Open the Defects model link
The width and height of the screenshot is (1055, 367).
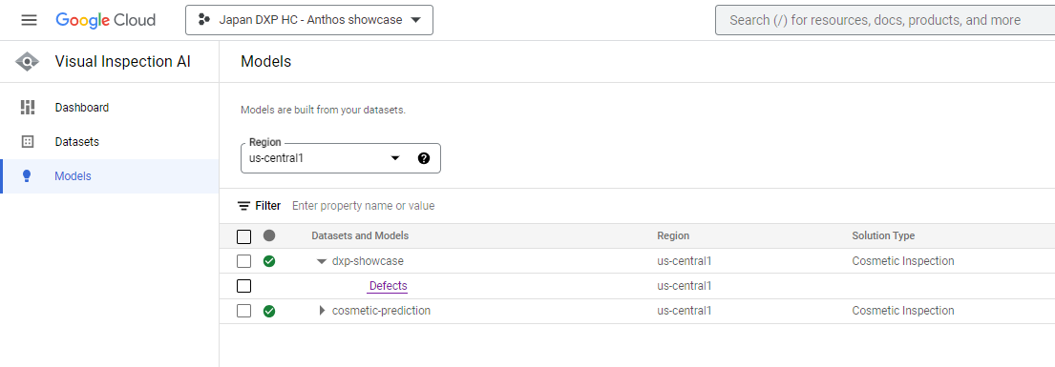click(x=389, y=286)
